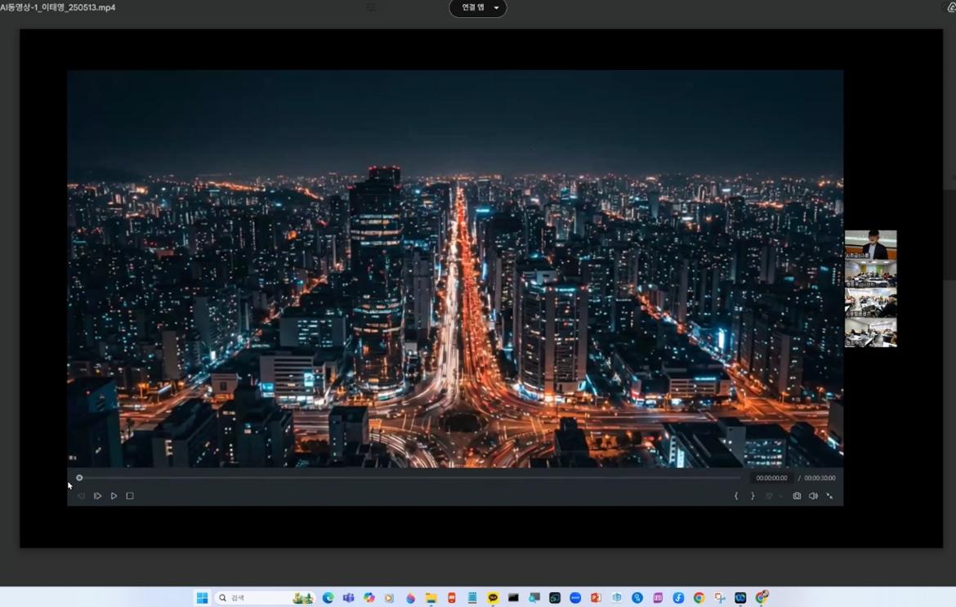This screenshot has width=956, height=607.
Task: Toggle fullscreen with the expand arrows icon
Action: point(829,496)
